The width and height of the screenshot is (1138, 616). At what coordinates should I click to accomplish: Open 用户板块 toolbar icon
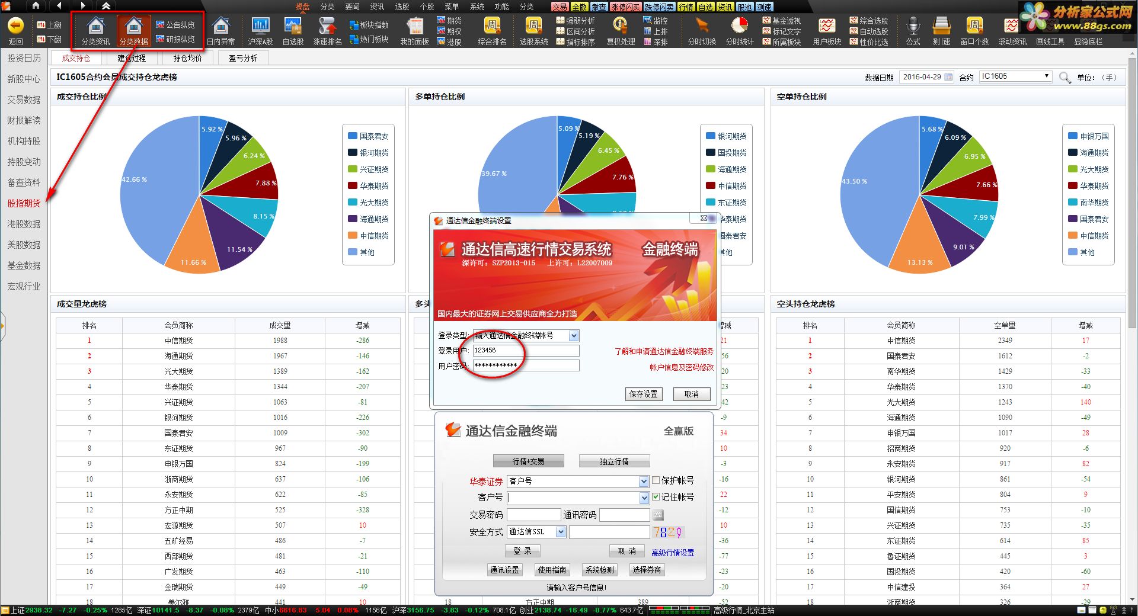tap(827, 27)
